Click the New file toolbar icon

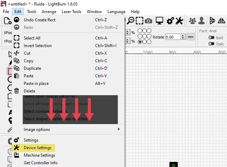coord(7,21)
